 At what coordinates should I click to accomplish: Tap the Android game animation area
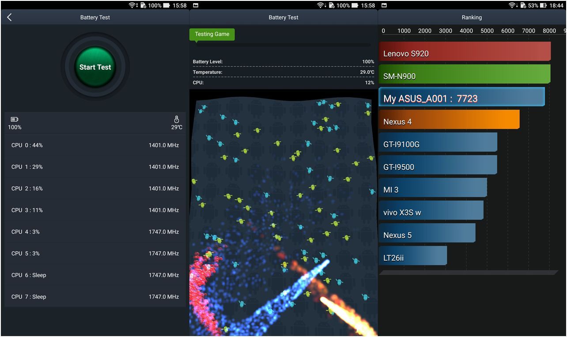283,212
